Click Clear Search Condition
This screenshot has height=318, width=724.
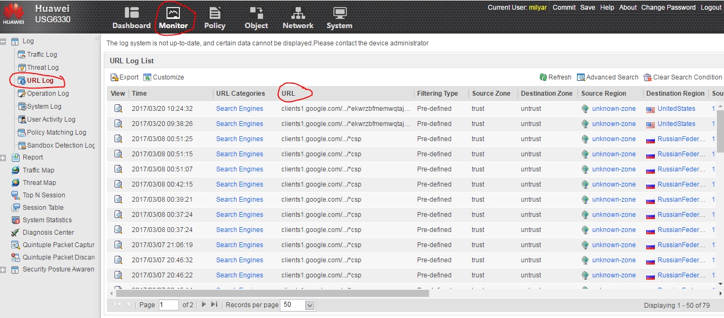click(683, 77)
